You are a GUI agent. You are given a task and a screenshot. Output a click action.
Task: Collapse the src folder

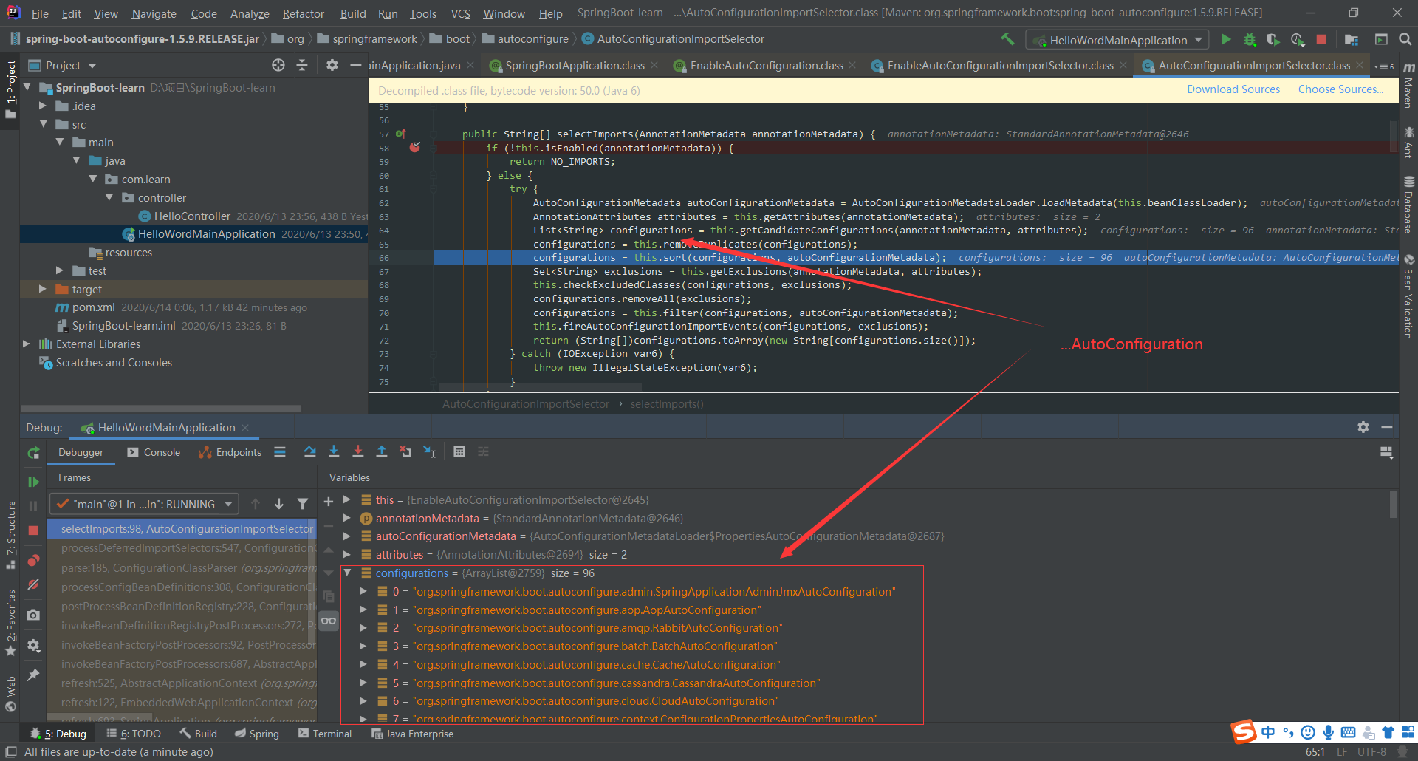tap(43, 124)
